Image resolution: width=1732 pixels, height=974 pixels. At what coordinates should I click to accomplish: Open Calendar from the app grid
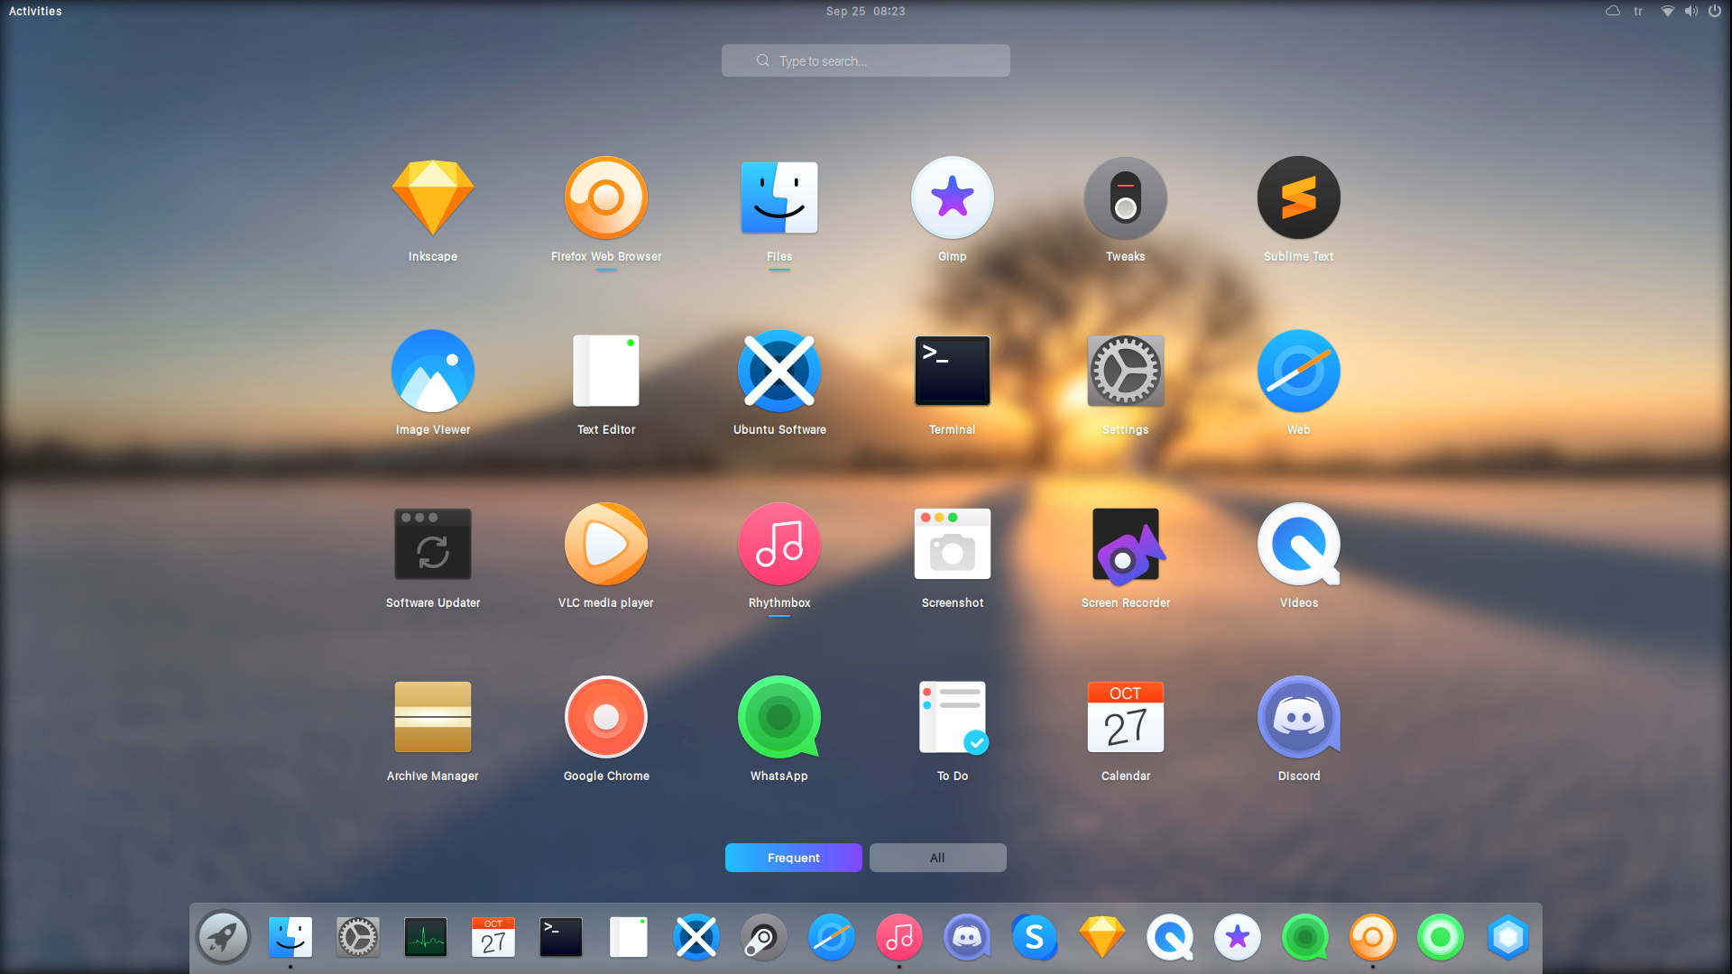1126,717
